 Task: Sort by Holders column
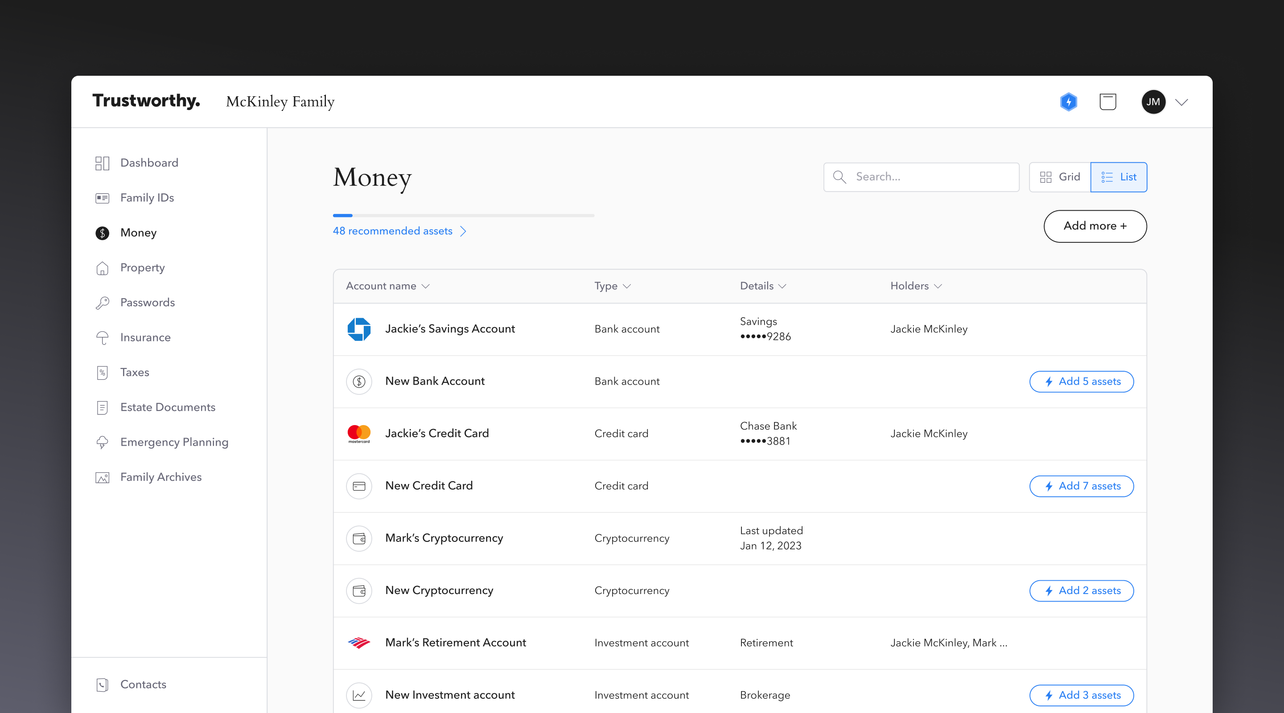pos(916,286)
